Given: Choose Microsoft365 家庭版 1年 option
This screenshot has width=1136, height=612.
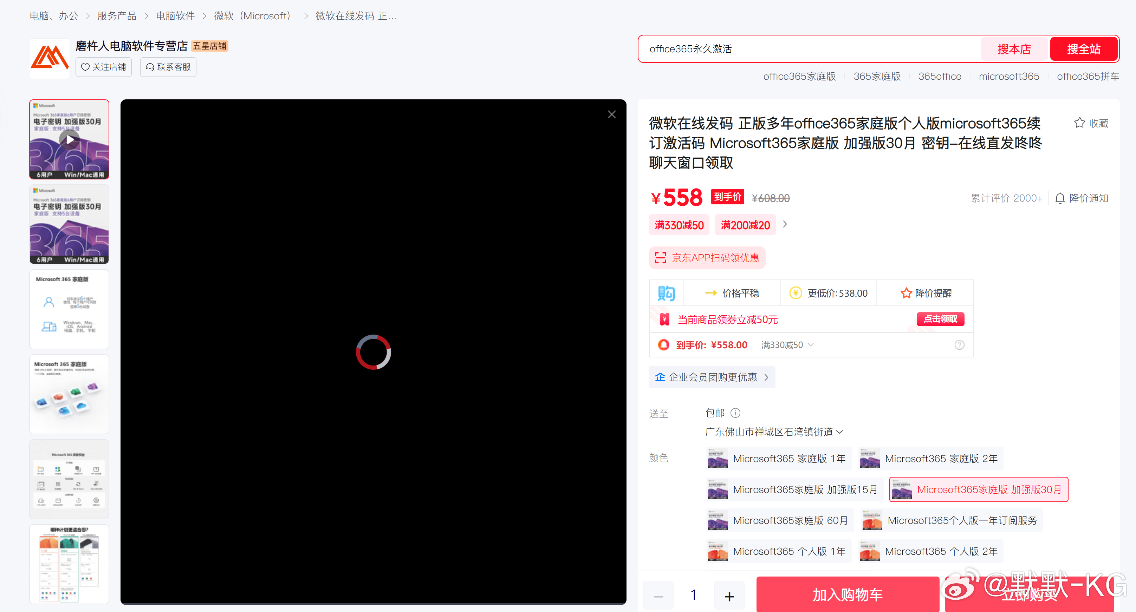Looking at the screenshot, I should (x=778, y=459).
